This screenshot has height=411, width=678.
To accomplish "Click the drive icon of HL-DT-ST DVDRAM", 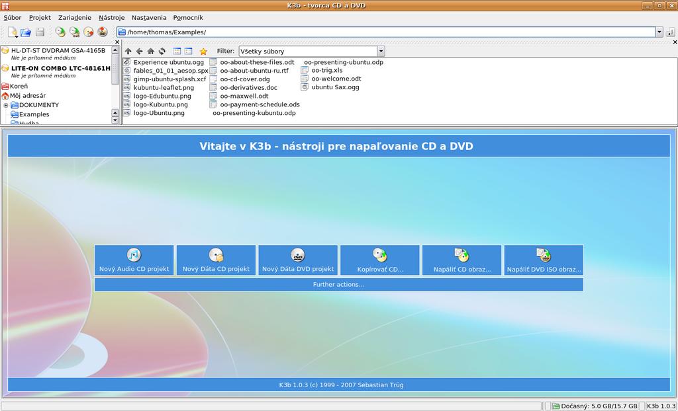I will [5, 50].
